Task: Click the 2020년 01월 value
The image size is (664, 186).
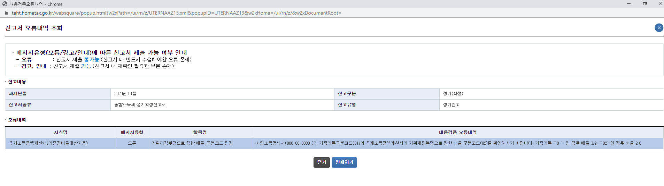Action: 125,94
